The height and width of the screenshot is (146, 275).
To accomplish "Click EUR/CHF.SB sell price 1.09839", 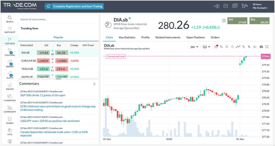I will (x=43, y=61).
